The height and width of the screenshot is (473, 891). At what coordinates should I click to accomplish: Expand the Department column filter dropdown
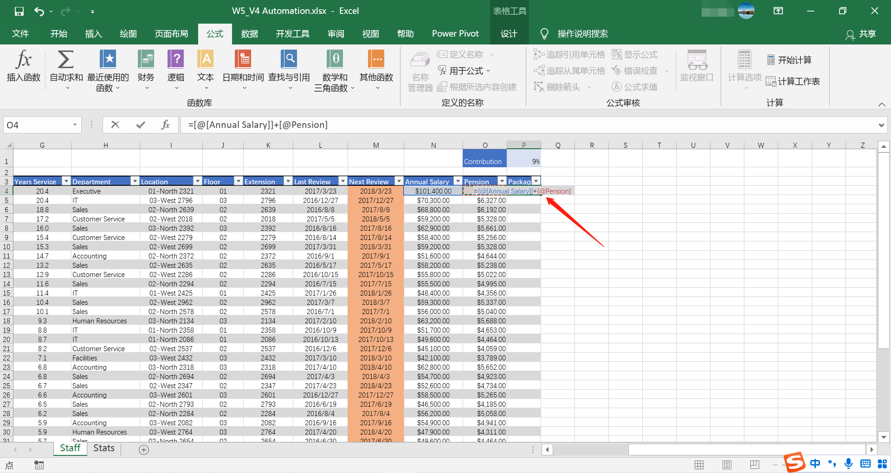pyautogui.click(x=135, y=181)
